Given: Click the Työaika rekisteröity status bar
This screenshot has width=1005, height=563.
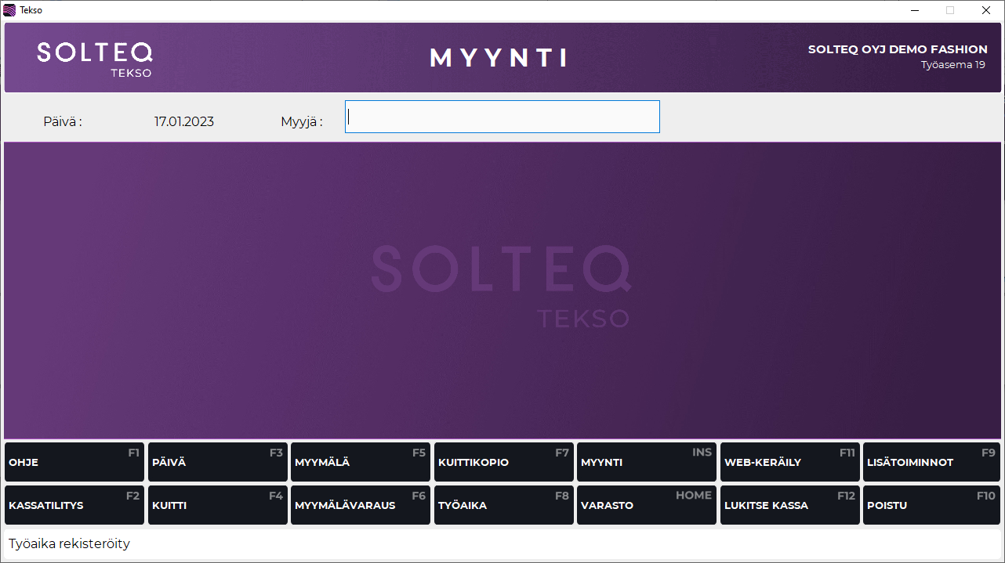Looking at the screenshot, I should pyautogui.click(x=502, y=543).
